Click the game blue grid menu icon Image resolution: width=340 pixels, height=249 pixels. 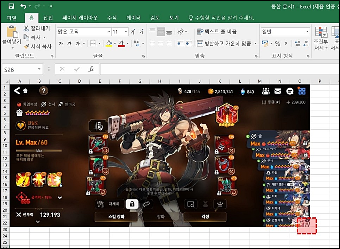[x=302, y=91]
